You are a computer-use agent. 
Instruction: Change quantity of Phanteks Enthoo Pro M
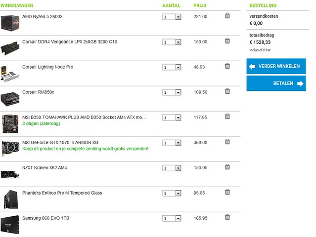point(172,193)
